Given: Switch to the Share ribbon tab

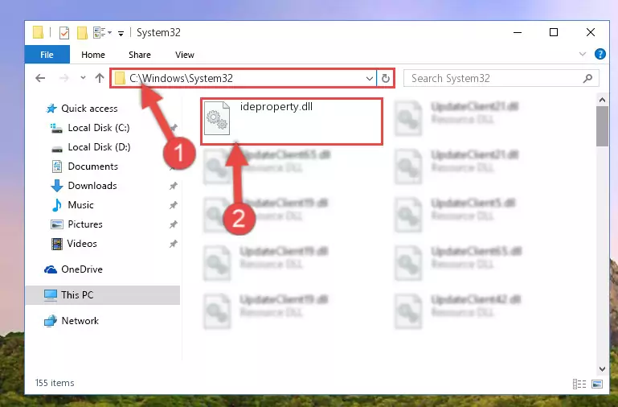Looking at the screenshot, I should click(x=140, y=55).
